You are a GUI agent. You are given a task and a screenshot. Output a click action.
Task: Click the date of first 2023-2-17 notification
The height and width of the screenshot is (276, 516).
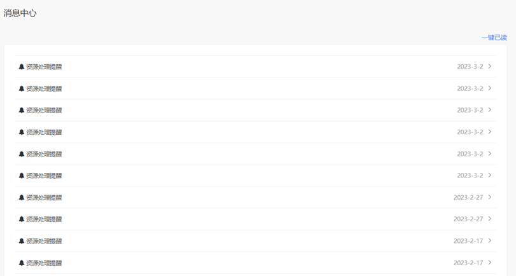click(x=468, y=241)
